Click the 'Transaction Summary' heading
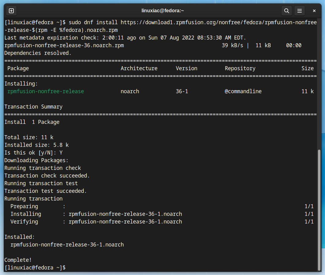The image size is (325, 275). pos(33,107)
